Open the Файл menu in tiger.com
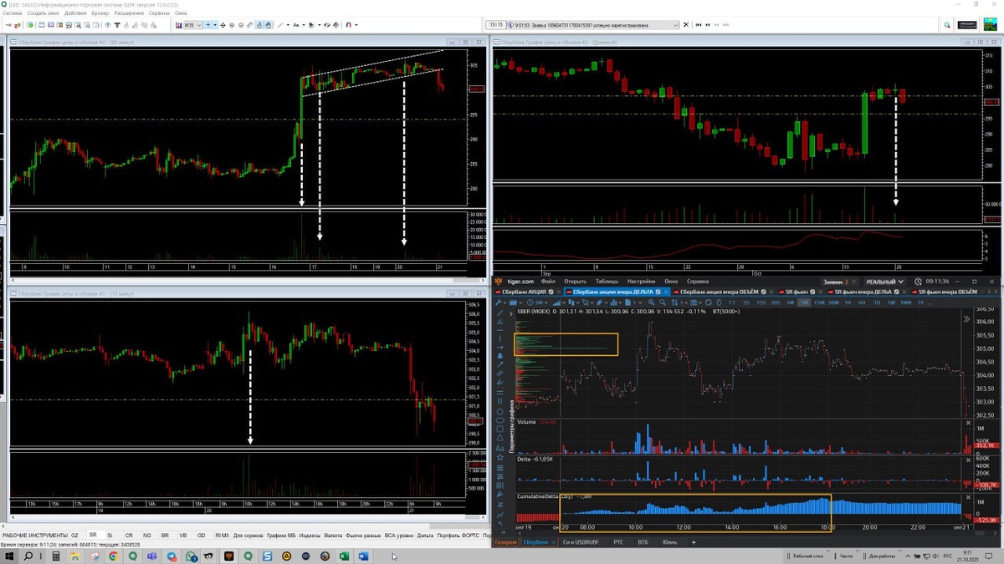 548,282
